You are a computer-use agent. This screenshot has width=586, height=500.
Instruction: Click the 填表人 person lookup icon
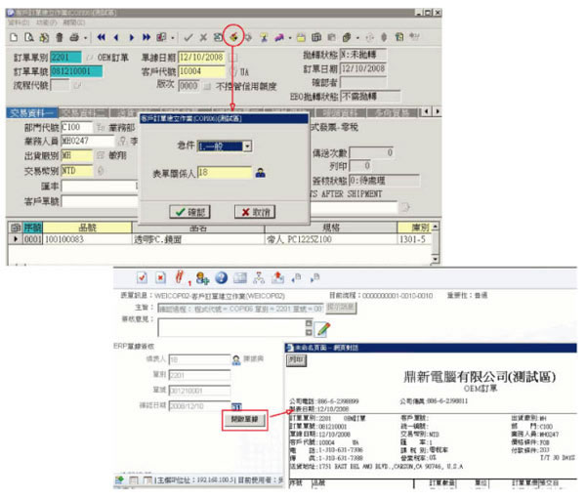(236, 359)
